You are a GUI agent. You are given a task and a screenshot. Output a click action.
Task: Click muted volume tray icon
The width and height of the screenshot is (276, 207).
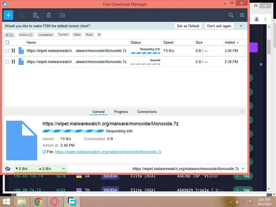click(237, 202)
